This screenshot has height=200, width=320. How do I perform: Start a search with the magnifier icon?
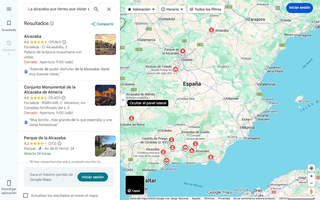point(96,9)
